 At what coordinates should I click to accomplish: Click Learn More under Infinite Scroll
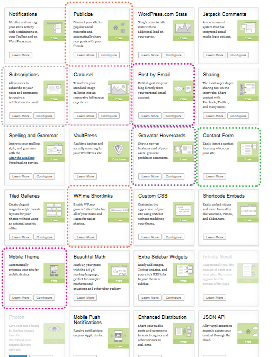(x=215, y=298)
